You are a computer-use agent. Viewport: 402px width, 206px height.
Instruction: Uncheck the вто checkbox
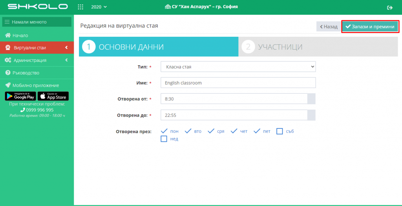click(188, 131)
